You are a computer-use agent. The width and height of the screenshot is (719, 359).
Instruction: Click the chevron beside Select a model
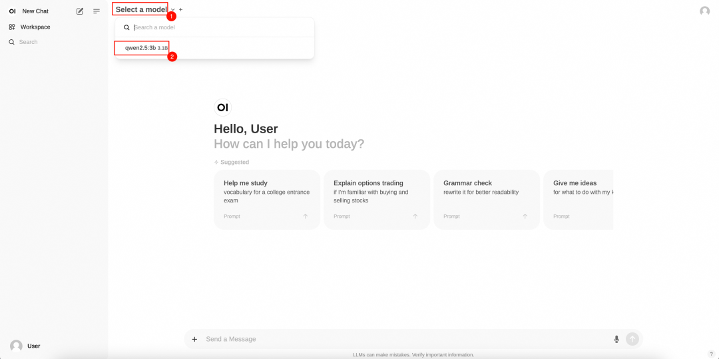(x=173, y=9)
